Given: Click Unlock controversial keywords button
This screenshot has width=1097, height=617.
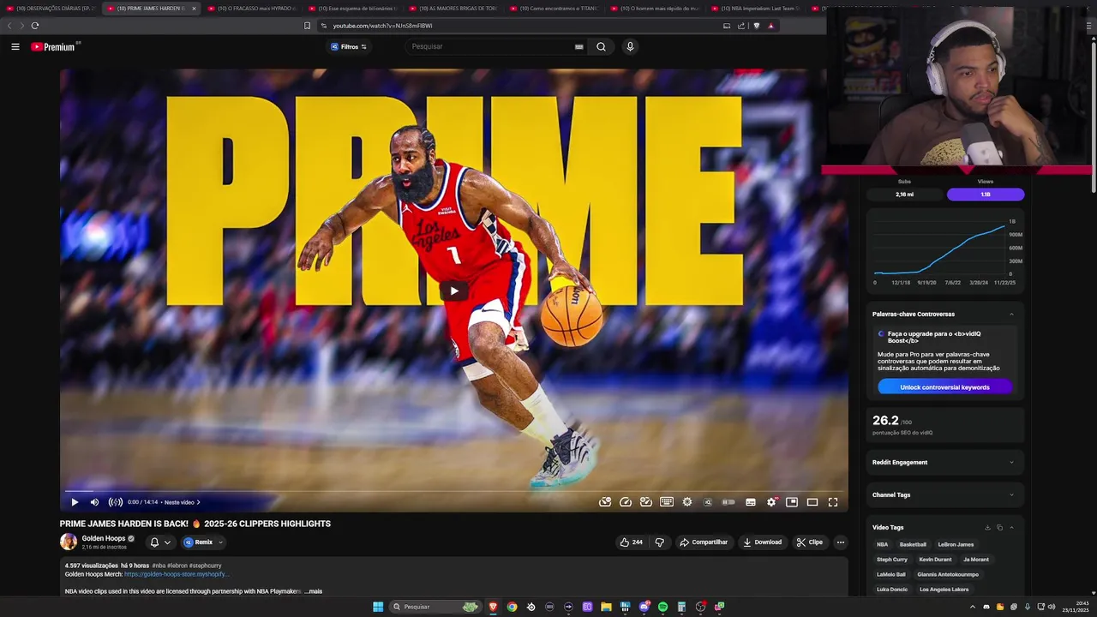Looking at the screenshot, I should point(944,387).
